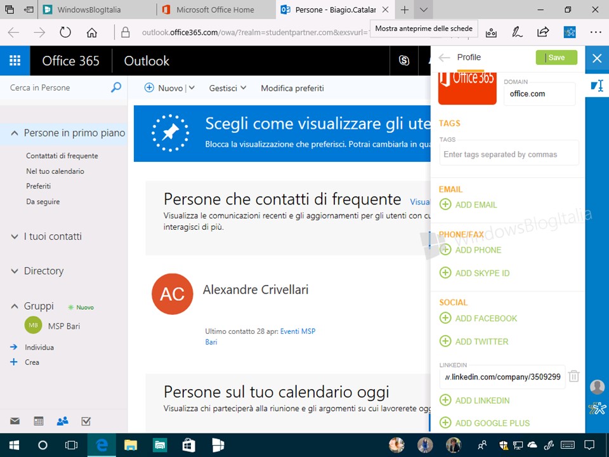The width and height of the screenshot is (609, 457).
Task: Open the Microsoft Store from the taskbar
Action: [x=189, y=446]
